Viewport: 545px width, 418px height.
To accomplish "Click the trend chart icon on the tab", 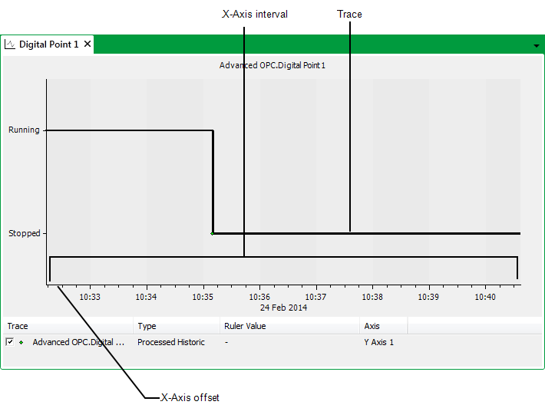I will click(x=10, y=44).
